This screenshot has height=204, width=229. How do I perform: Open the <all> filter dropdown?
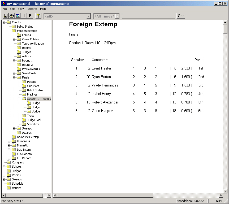(x=88, y=16)
